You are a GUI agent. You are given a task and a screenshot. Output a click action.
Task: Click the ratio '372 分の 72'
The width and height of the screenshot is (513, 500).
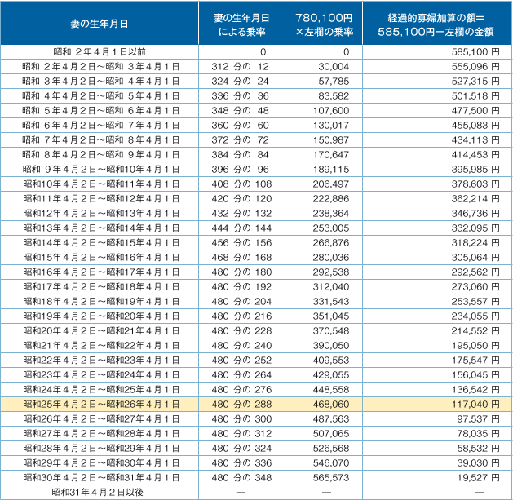pos(240,140)
